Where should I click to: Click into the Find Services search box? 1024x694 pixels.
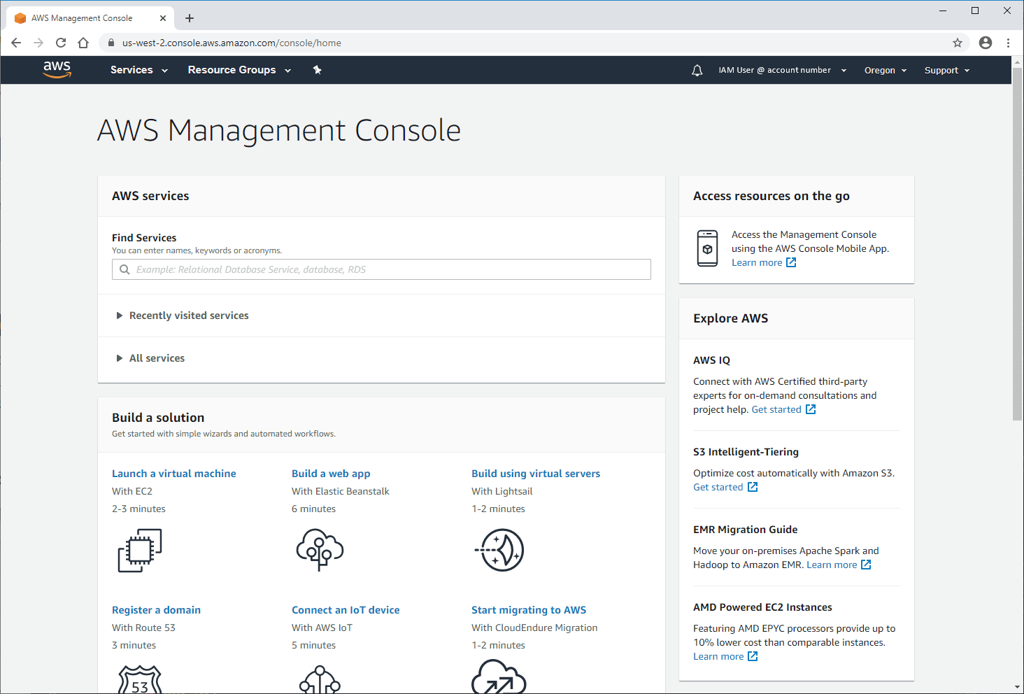click(x=381, y=269)
